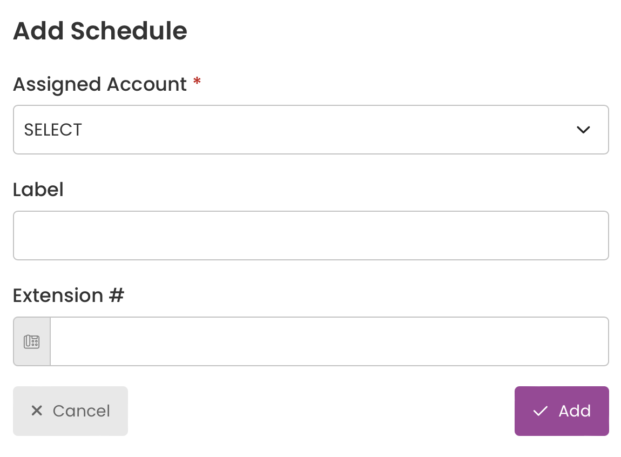Focus the Extension # input field
Screen dimensions: 621x457
click(329, 341)
